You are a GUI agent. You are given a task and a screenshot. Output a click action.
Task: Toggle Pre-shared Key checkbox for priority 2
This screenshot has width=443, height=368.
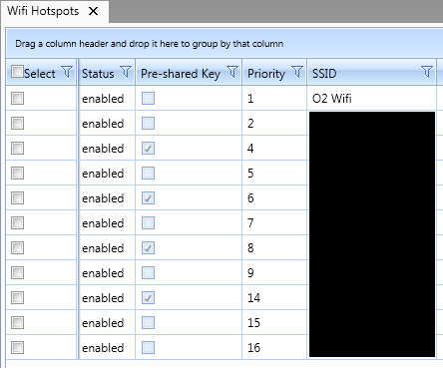(148, 124)
